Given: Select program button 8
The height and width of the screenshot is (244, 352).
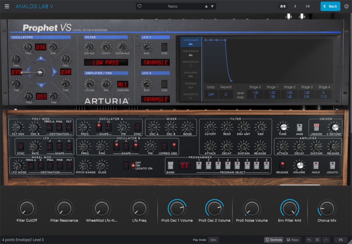Looking at the screenshot, I should pyautogui.click(x=266, y=165).
